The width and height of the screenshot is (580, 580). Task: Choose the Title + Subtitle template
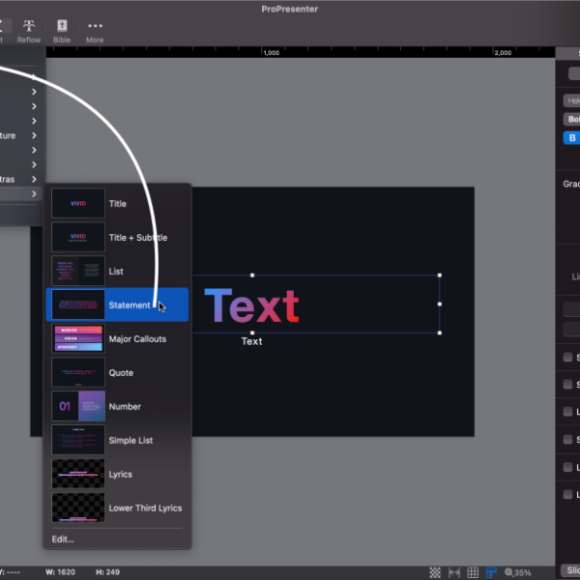pos(117,237)
